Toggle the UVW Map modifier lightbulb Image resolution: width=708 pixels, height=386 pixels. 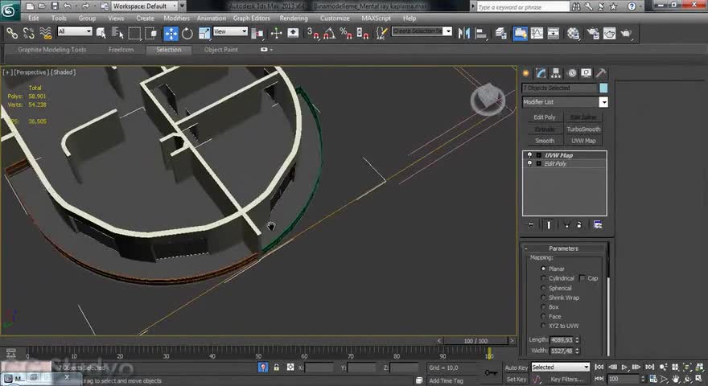click(x=529, y=155)
